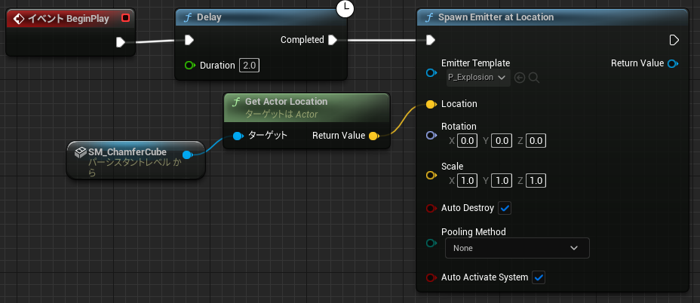700x303 pixels.
Task: Click the Get Actor Location target pin
Action: coord(238,136)
